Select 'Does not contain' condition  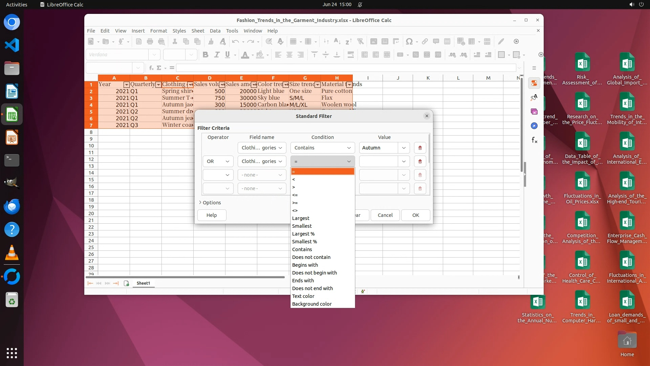click(x=311, y=257)
